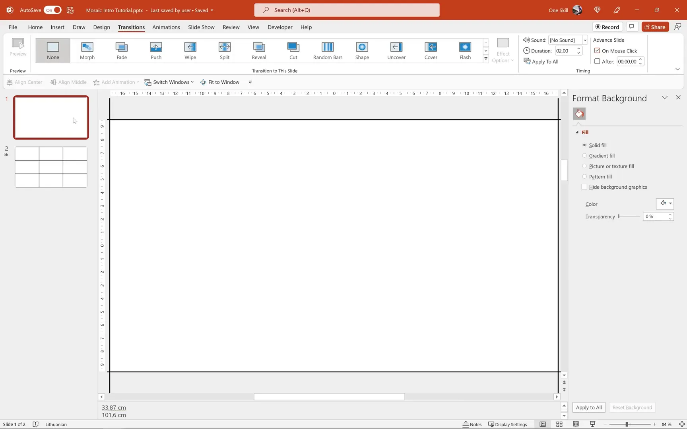
Task: Click the Fit to Window toolbar item
Action: (x=220, y=82)
